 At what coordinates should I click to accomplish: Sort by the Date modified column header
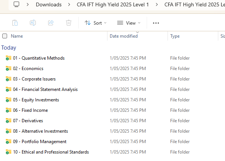point(124,36)
